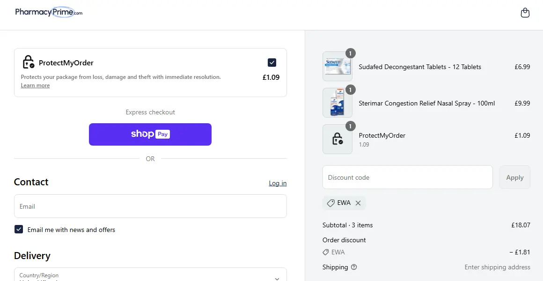Remove the EWA discount code tag
Screen dimensions: 543x281
(x=358, y=203)
